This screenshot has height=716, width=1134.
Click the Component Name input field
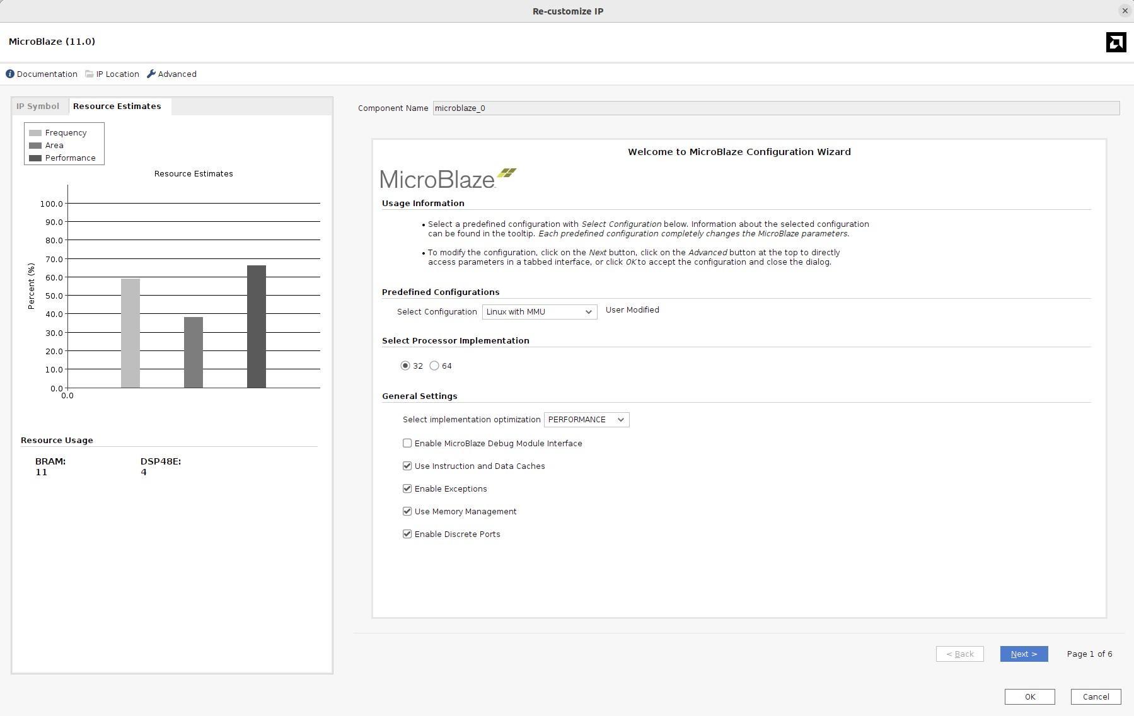point(776,108)
